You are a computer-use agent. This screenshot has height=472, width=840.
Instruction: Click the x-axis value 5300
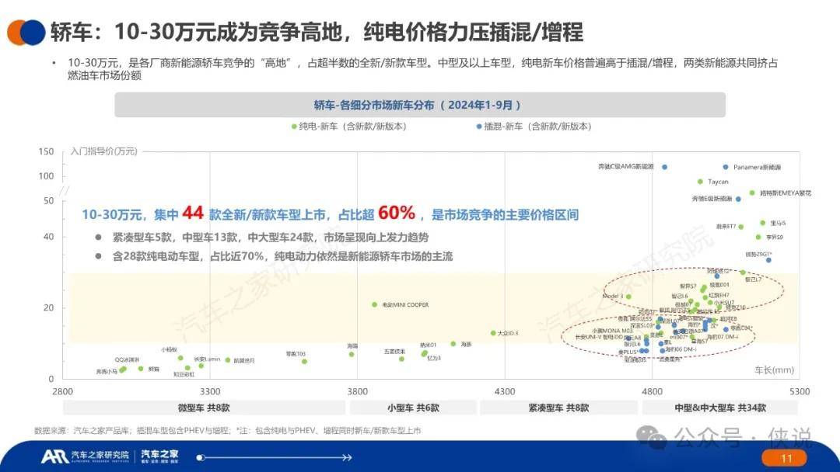800,391
